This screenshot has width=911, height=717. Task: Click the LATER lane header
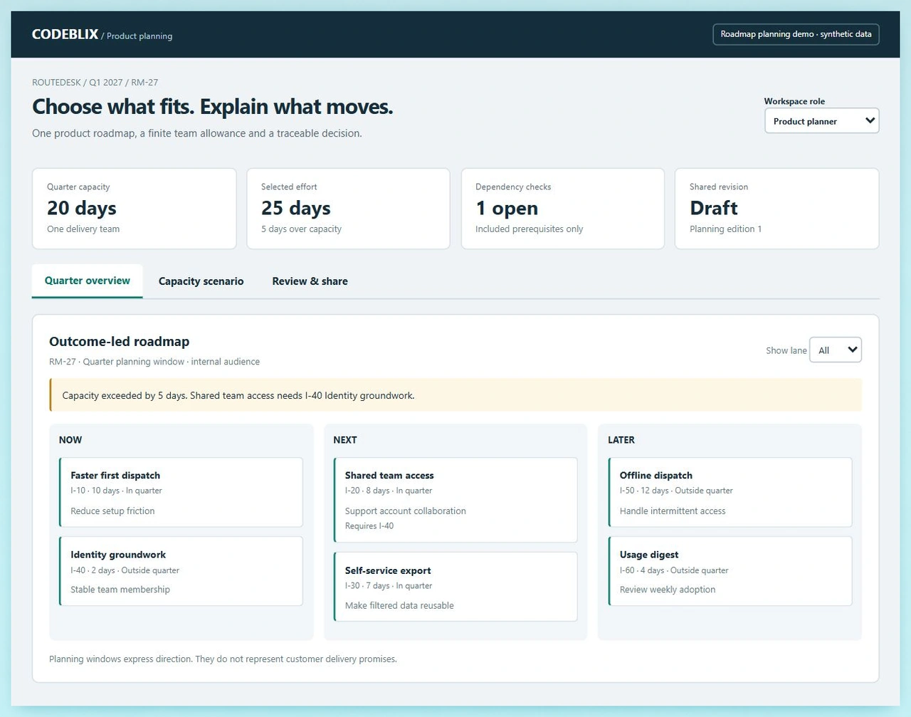[621, 440]
